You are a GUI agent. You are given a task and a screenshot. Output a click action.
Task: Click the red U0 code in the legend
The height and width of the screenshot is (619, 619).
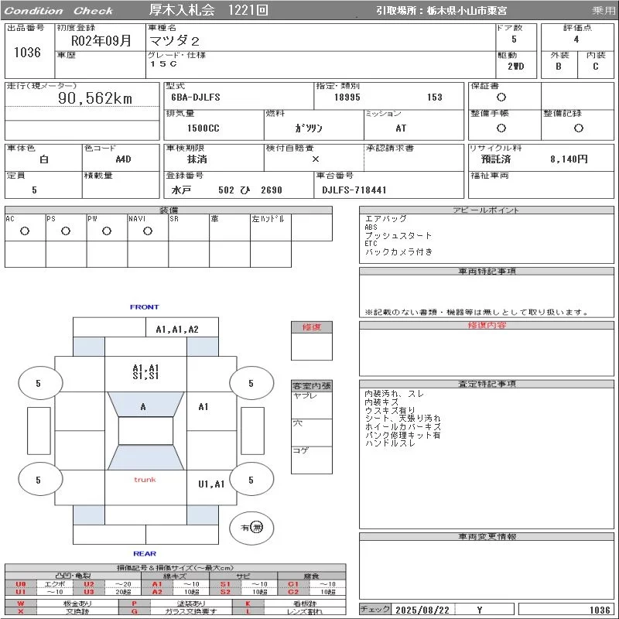[21, 584]
